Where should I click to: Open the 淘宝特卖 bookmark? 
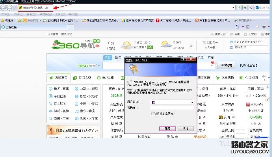[213, 20]
